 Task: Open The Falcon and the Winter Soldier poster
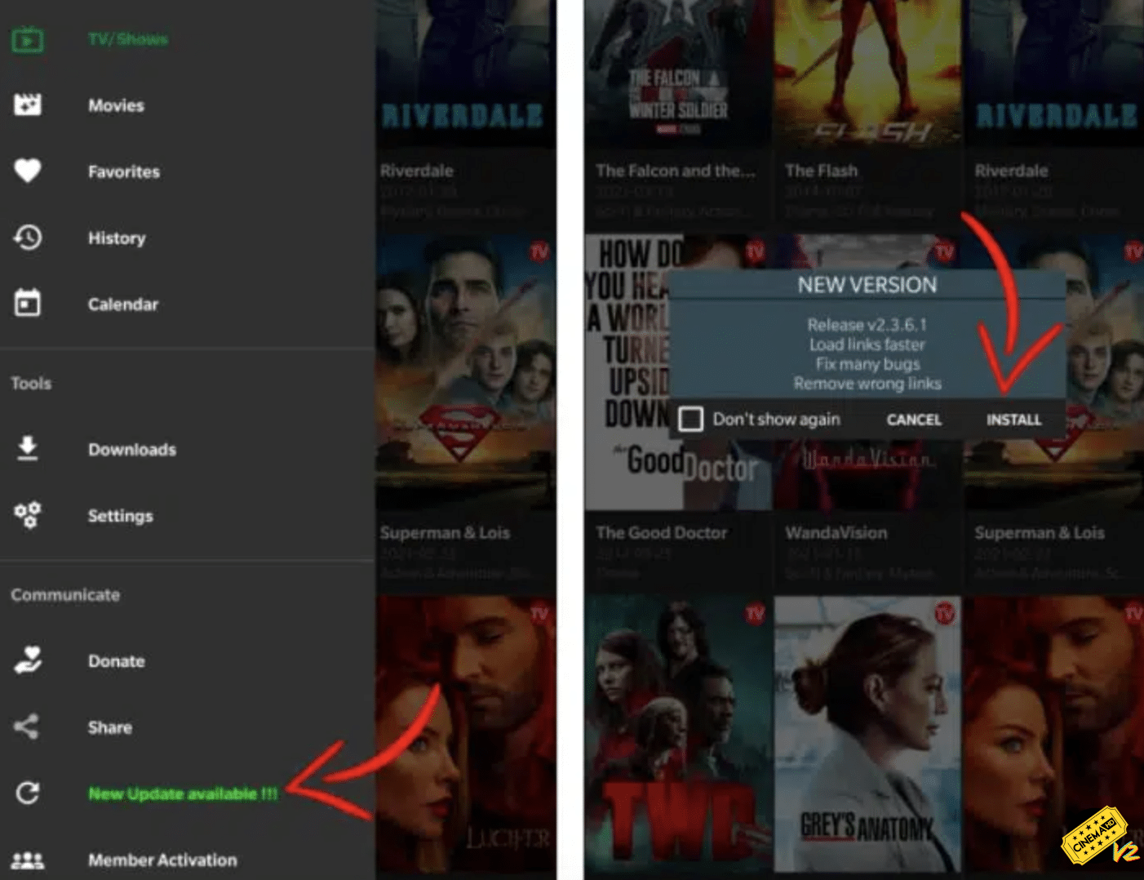[678, 73]
